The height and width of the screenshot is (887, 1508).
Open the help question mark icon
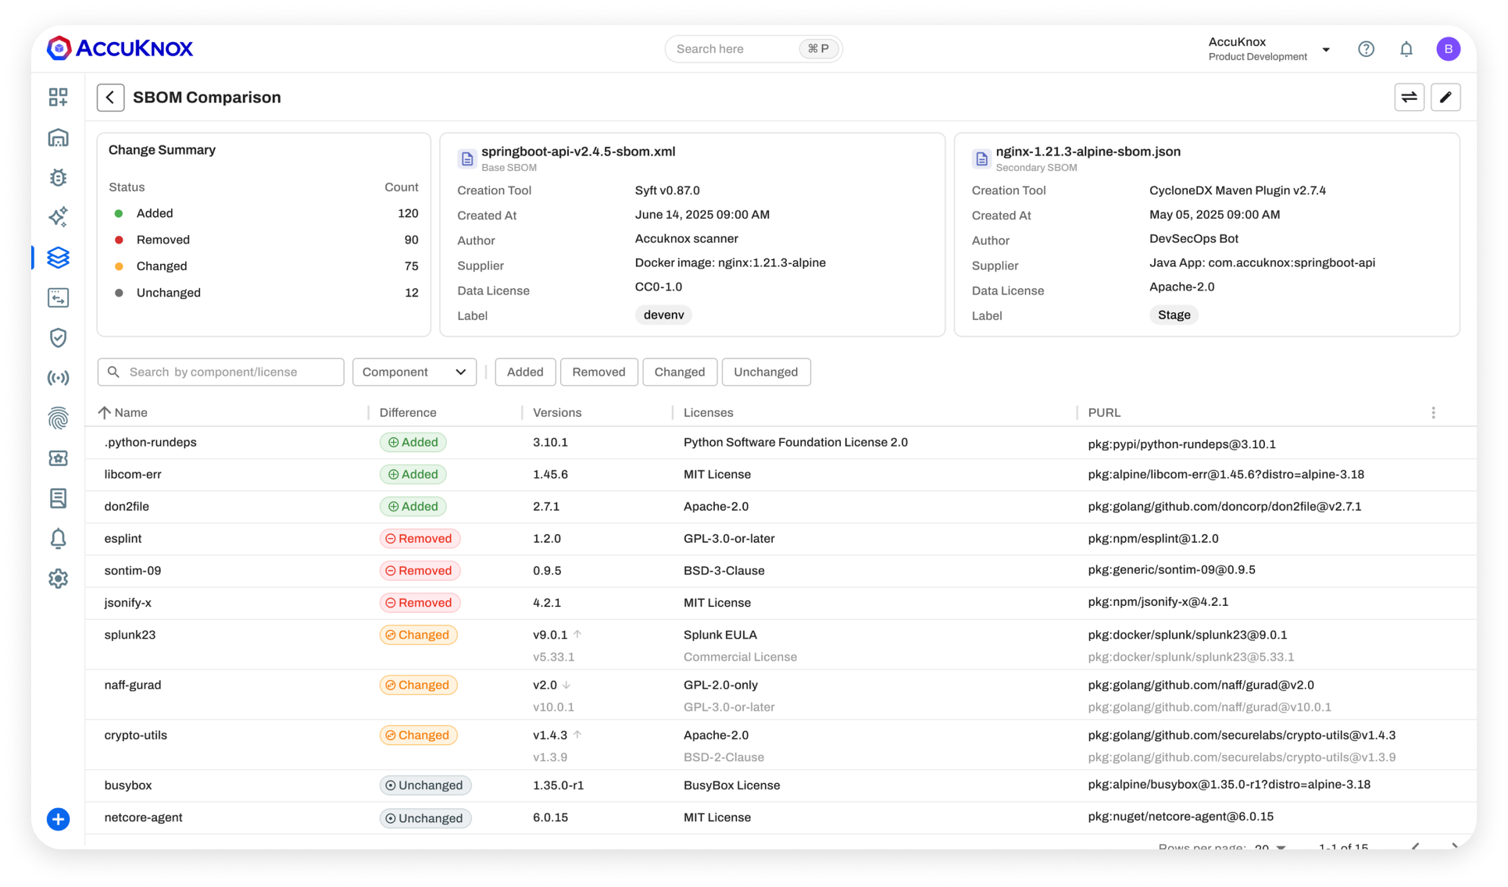1366,49
